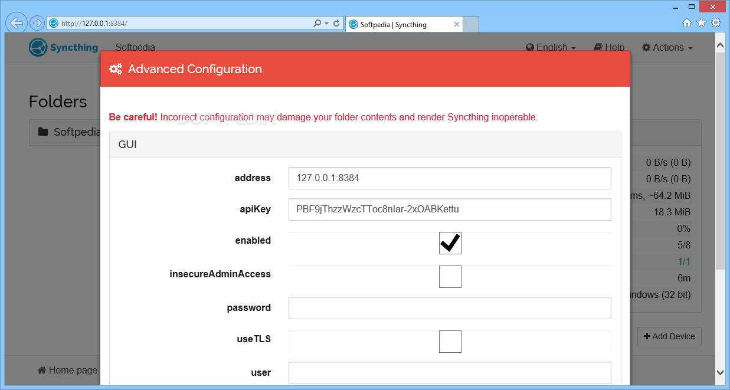Click the page scrollbar down arrow
Viewport: 730px width, 390px height.
(x=720, y=372)
